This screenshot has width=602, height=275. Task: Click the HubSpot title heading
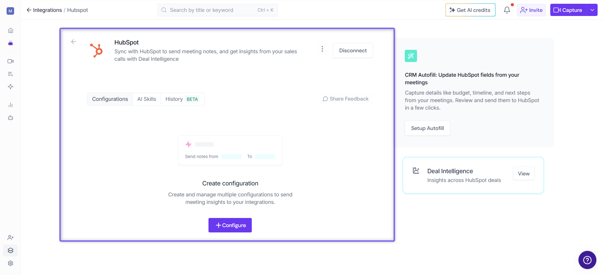click(126, 42)
